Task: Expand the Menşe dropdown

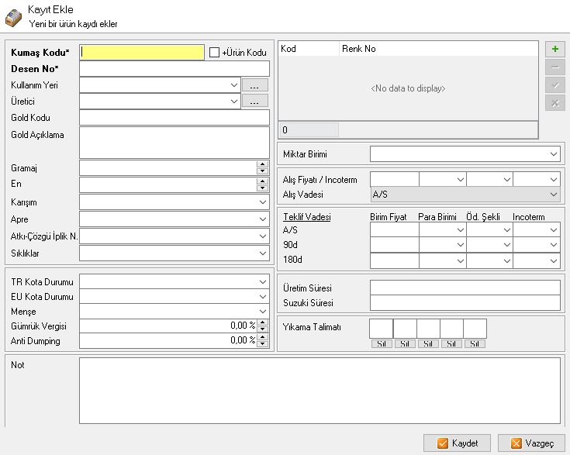Action: (262, 311)
